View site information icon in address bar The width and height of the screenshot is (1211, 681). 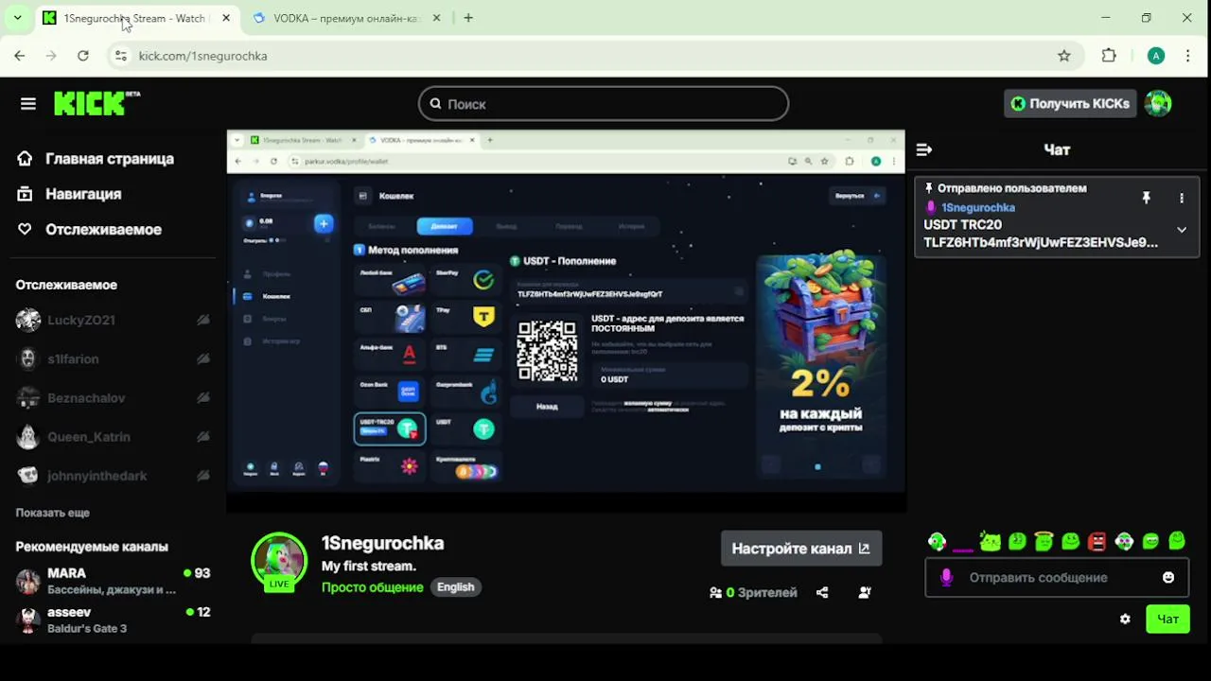pyautogui.click(x=120, y=56)
